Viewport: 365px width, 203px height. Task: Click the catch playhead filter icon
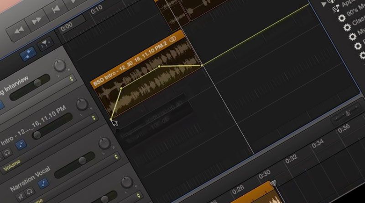point(46,43)
